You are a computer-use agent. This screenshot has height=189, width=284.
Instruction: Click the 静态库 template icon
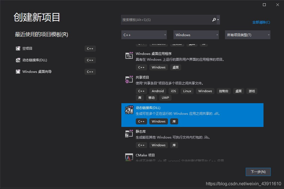[129, 134]
